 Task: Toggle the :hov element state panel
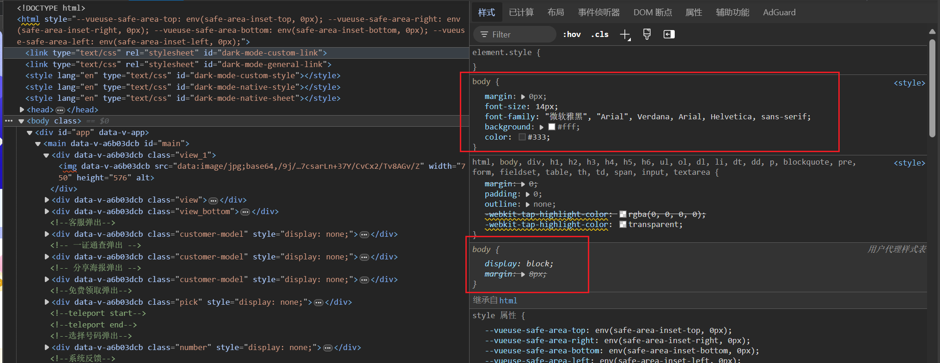tap(572, 34)
